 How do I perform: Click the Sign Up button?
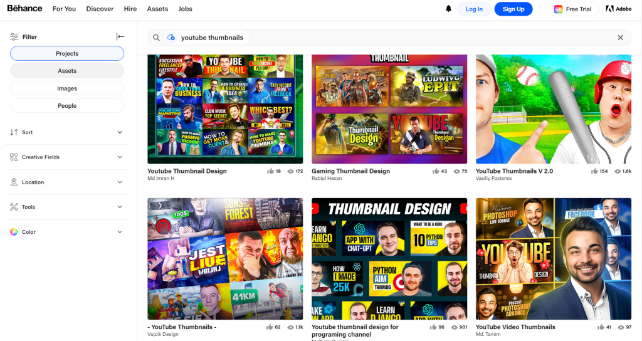point(513,9)
